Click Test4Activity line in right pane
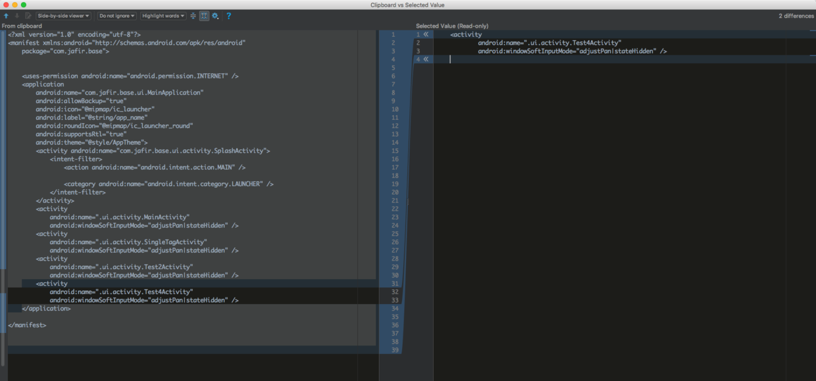The width and height of the screenshot is (816, 381). tap(549, 43)
